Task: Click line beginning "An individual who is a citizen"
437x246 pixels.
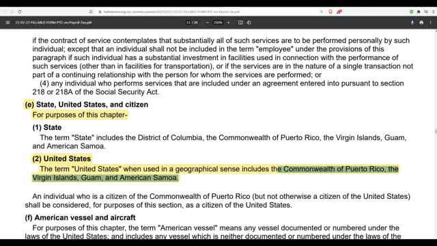Action: tap(221, 196)
